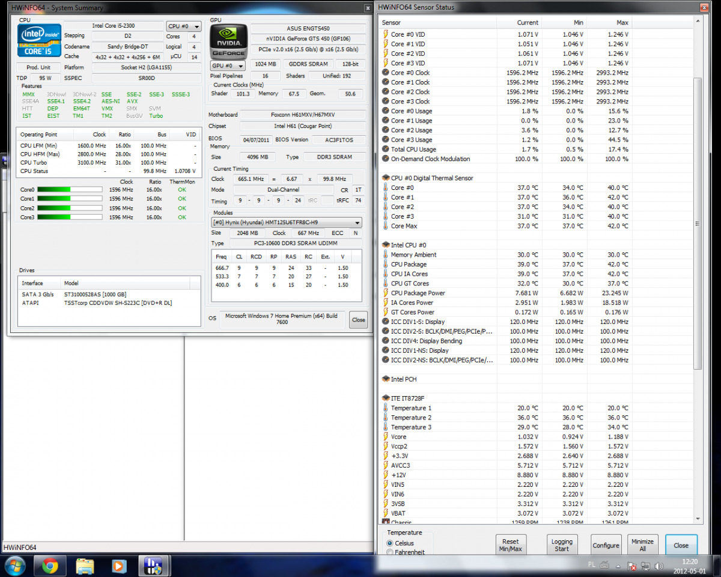The height and width of the screenshot is (577, 721).
Task: Open the GPU #0 selector dropdown
Action: (228, 65)
